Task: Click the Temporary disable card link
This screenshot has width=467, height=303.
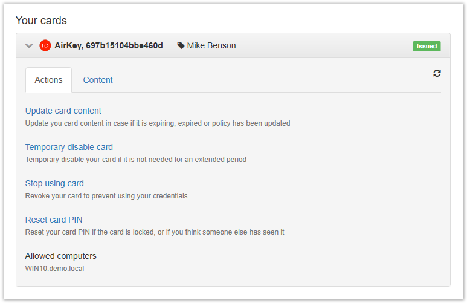Action: point(69,147)
